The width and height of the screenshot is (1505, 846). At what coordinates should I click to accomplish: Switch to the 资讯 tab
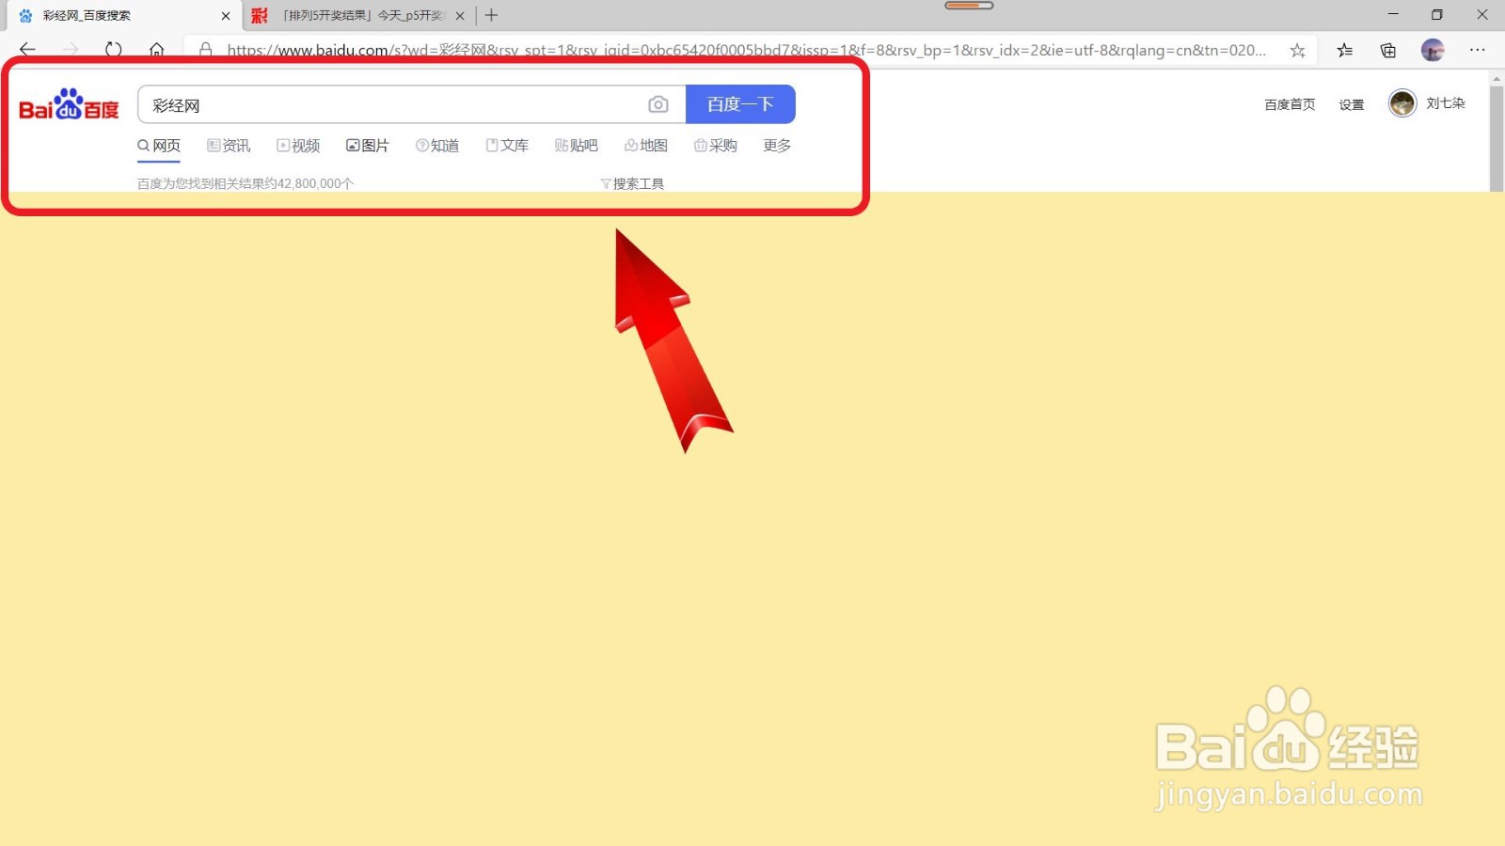point(229,146)
